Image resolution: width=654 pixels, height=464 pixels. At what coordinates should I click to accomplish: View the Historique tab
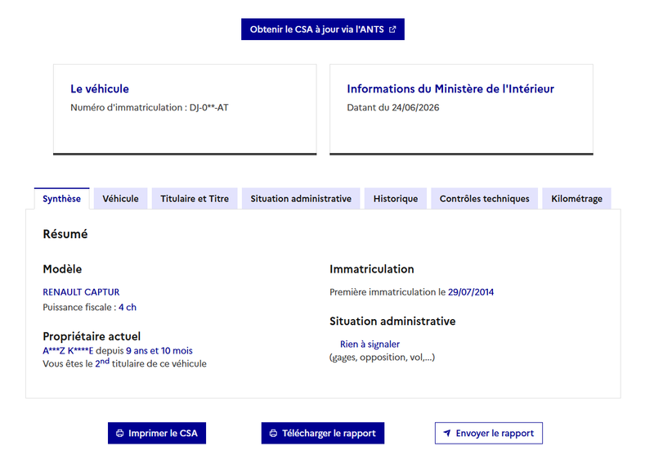pyautogui.click(x=396, y=199)
